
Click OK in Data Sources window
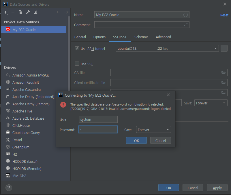coord(169,188)
